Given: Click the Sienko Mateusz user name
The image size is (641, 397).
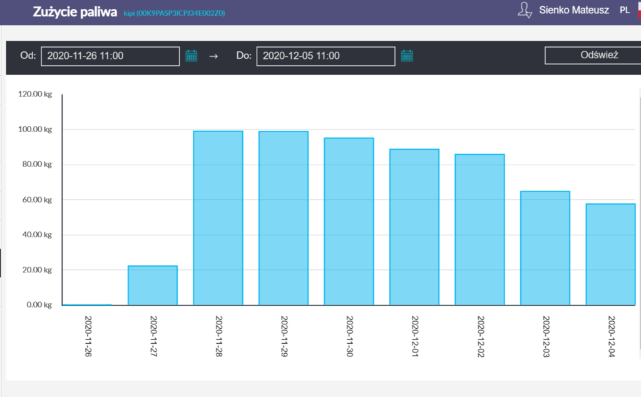Looking at the screenshot, I should click(x=573, y=10).
